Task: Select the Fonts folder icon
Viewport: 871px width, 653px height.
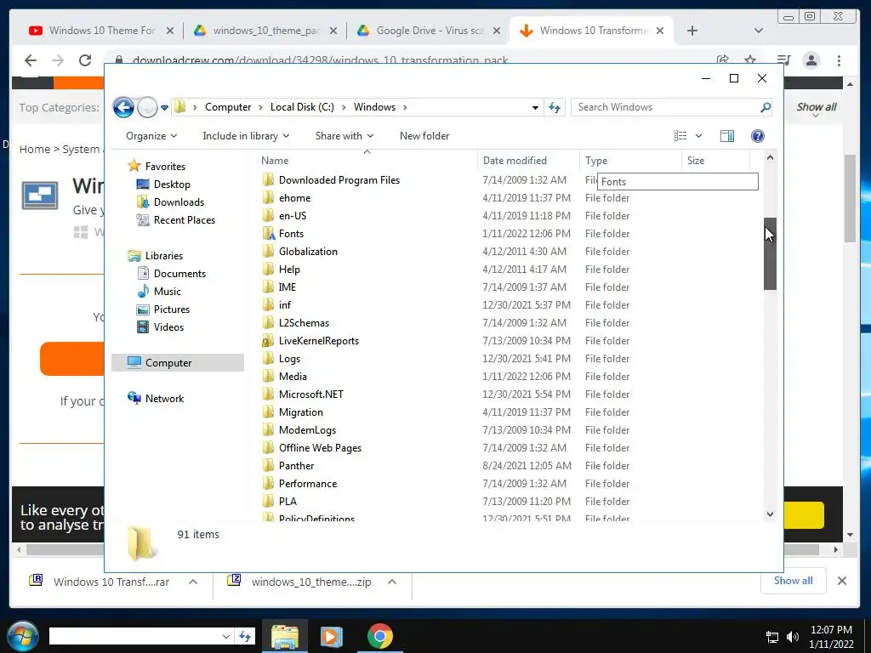Action: (x=269, y=234)
